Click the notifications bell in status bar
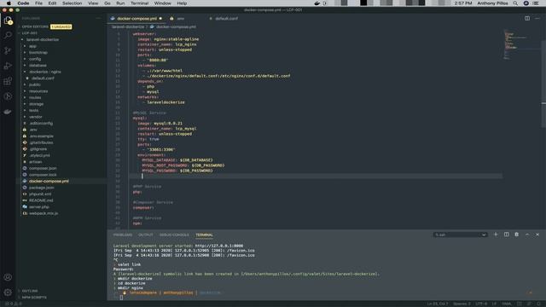The width and height of the screenshot is (546, 307). [538, 304]
